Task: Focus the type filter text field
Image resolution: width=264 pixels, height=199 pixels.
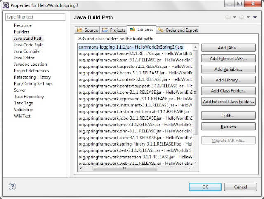Action: [x=35, y=17]
